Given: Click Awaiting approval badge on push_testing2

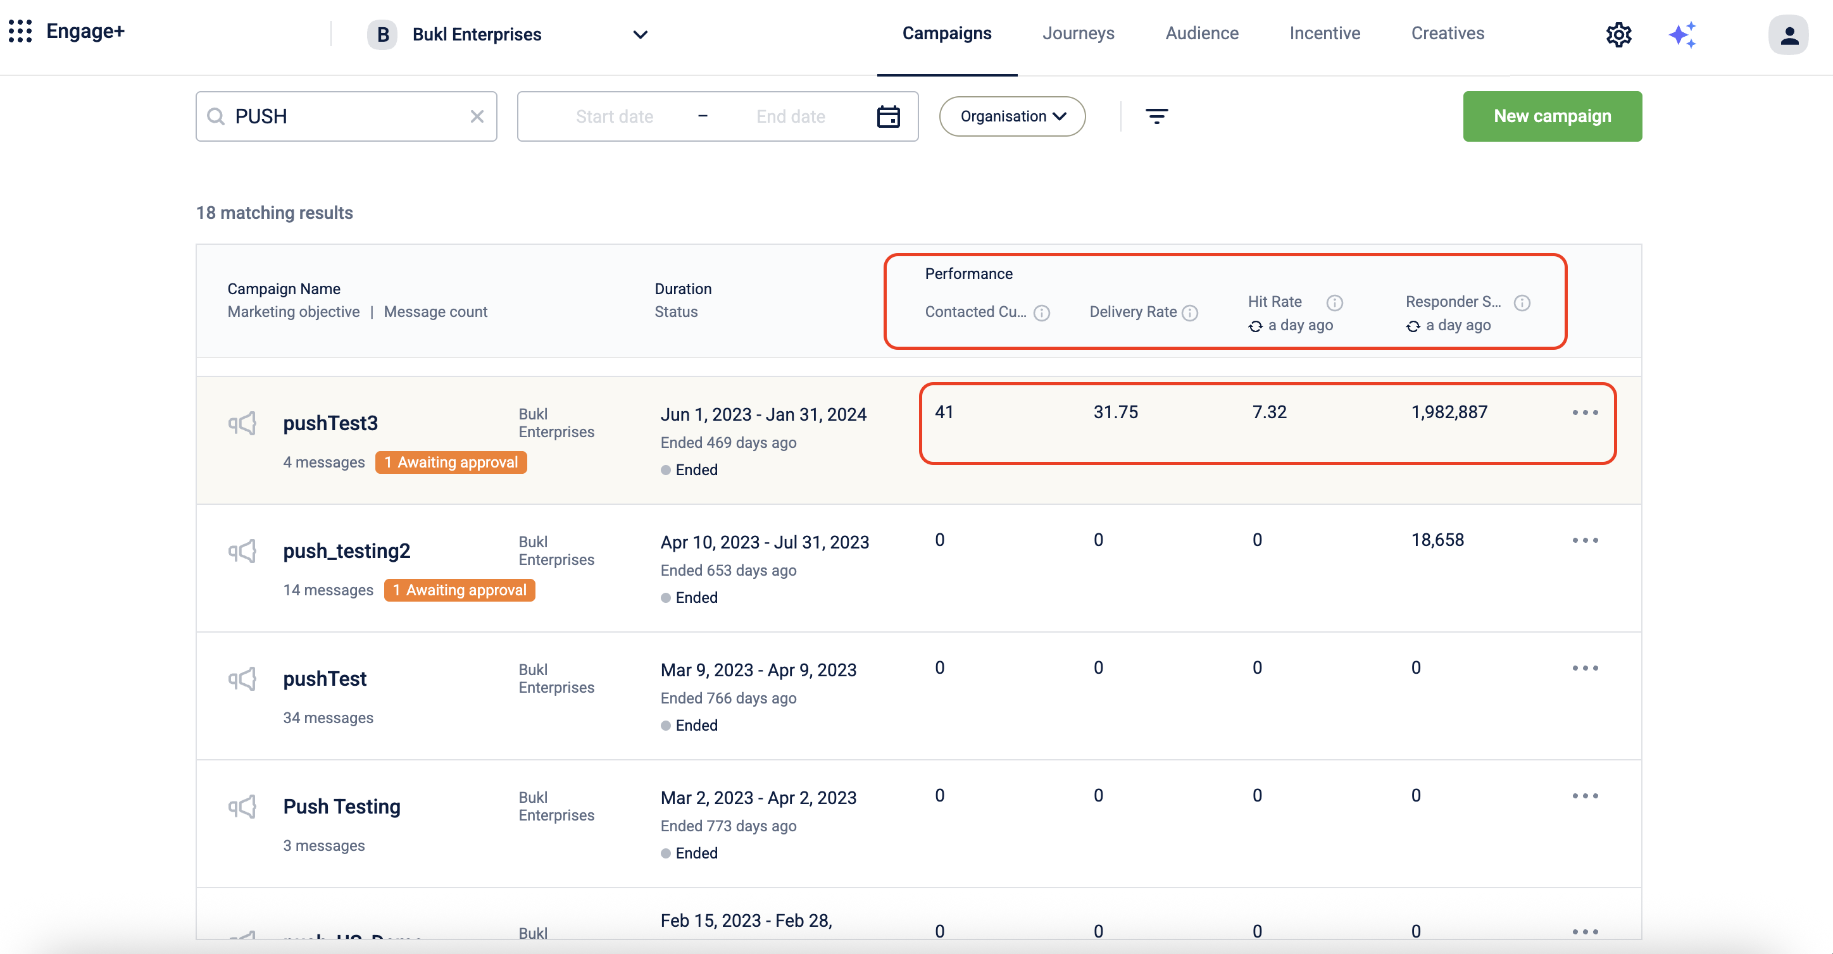Looking at the screenshot, I should 460,590.
